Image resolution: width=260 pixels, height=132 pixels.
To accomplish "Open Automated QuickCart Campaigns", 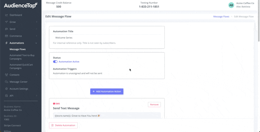I will 21,66.
